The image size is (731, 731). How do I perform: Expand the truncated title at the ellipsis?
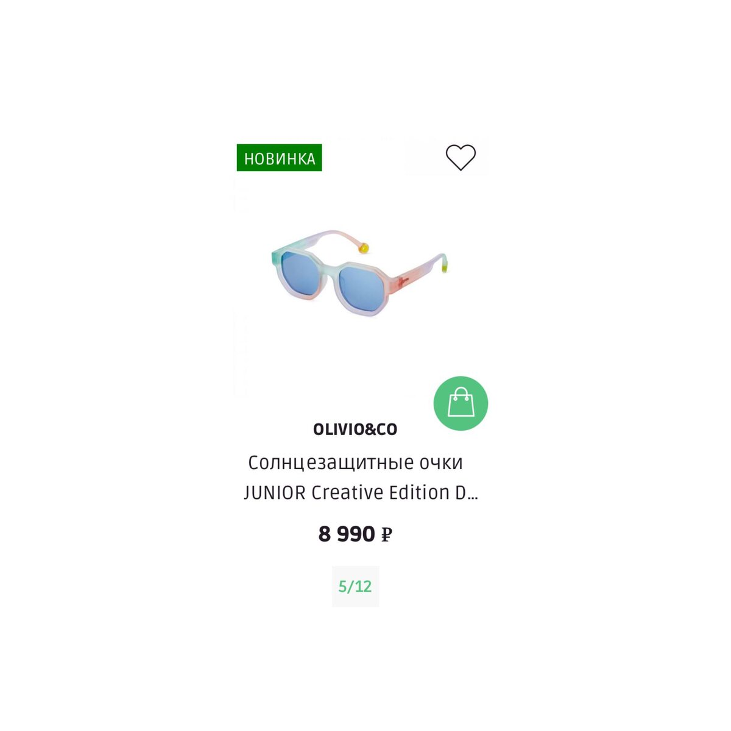coord(471,493)
